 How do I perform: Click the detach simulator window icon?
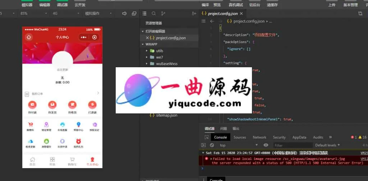(x=134, y=14)
